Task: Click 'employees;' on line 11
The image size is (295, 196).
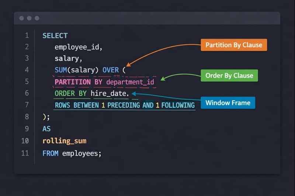Action: pyautogui.click(x=82, y=153)
